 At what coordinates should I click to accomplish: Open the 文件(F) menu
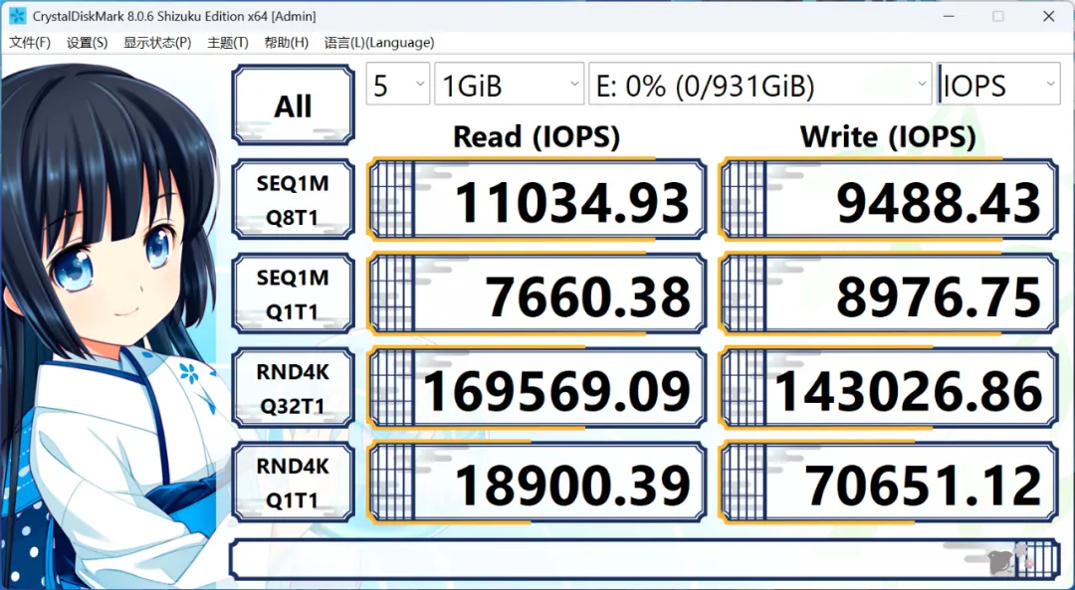click(30, 43)
